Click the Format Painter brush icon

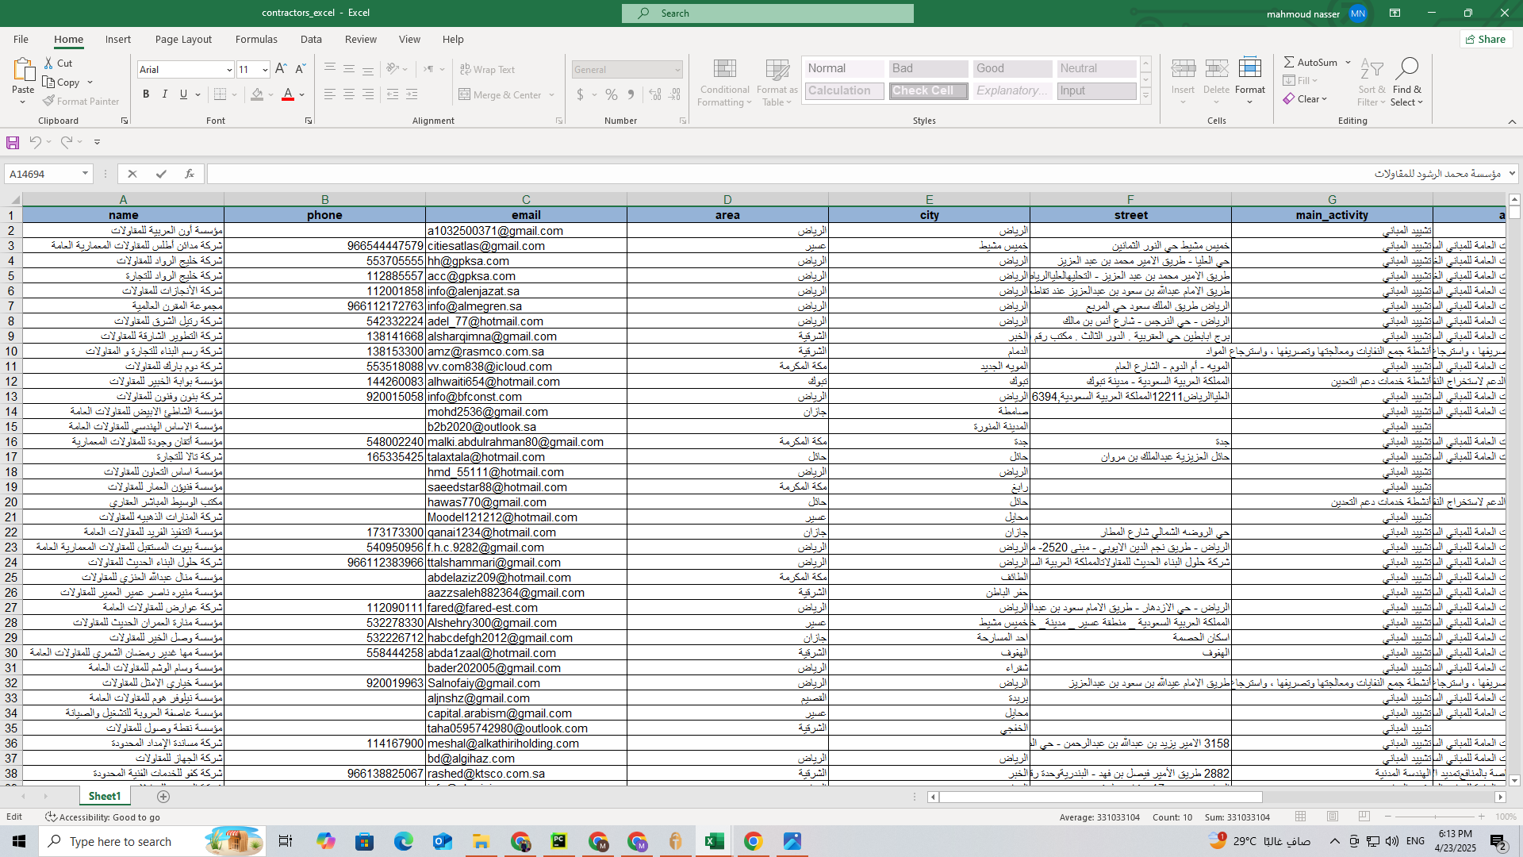click(x=49, y=102)
